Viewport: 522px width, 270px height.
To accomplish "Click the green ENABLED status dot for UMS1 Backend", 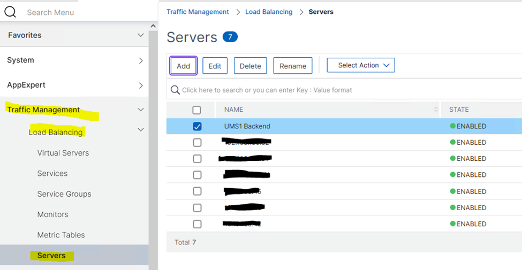I will tap(452, 127).
